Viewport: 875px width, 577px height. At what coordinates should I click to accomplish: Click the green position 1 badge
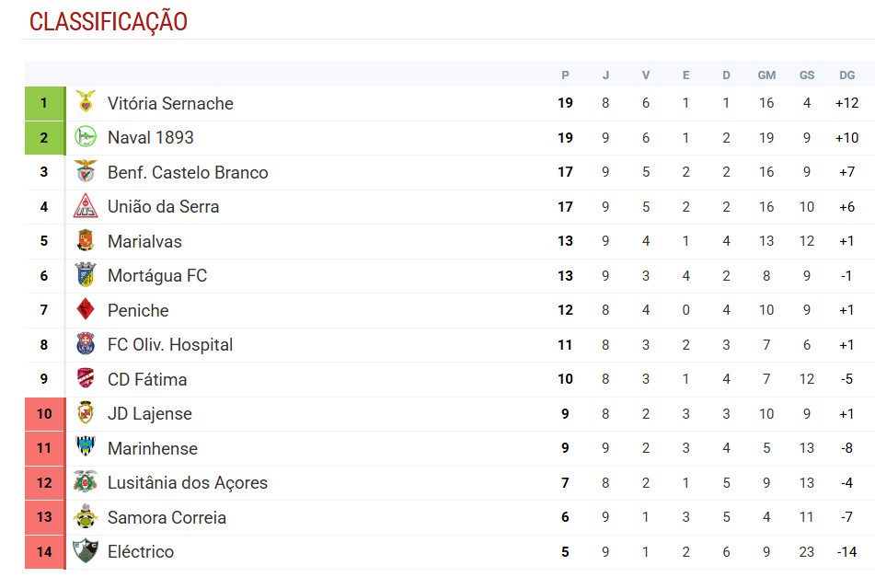[44, 103]
